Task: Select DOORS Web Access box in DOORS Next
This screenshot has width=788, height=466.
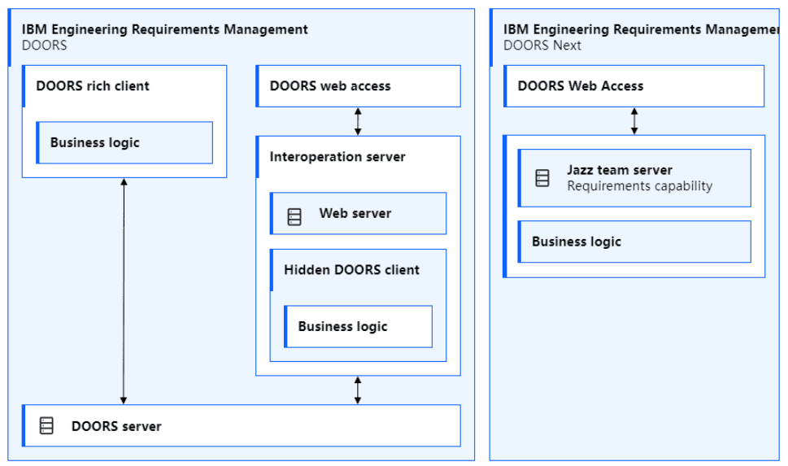Action: [x=581, y=85]
